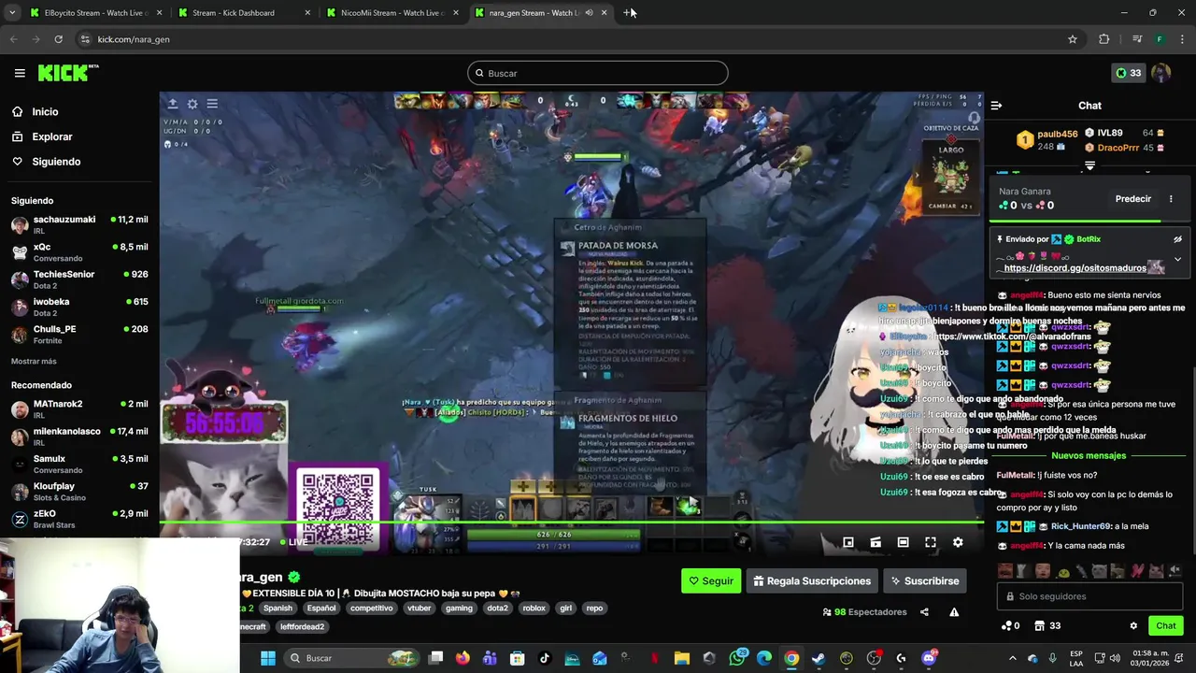Image resolution: width=1196 pixels, height=673 pixels.
Task: Open the channel points store showing 33
Action: coord(1047,626)
